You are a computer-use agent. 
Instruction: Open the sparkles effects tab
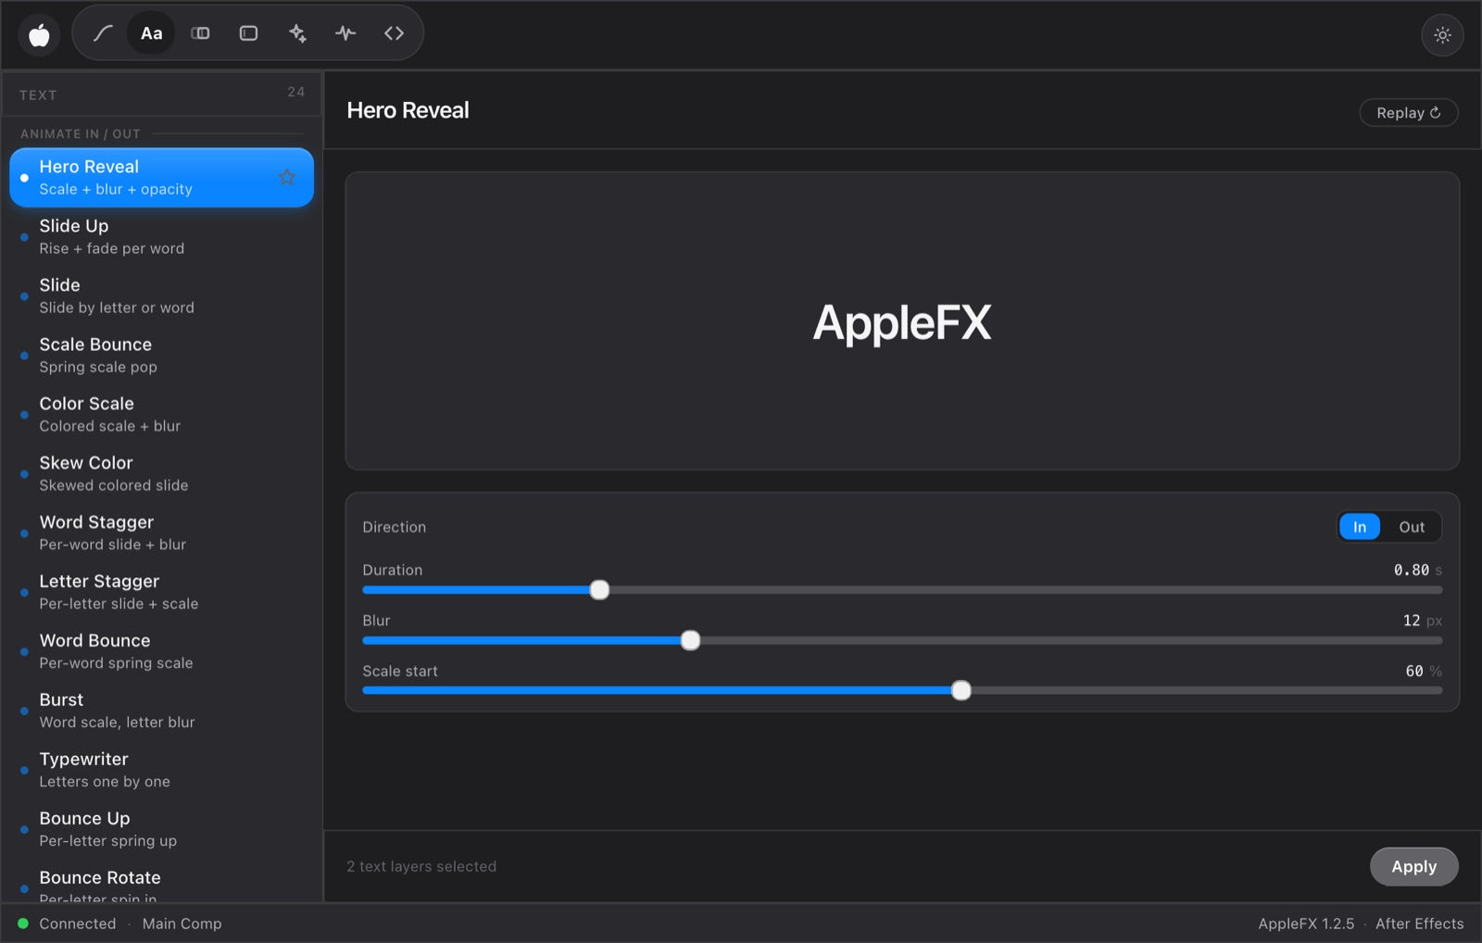click(297, 33)
